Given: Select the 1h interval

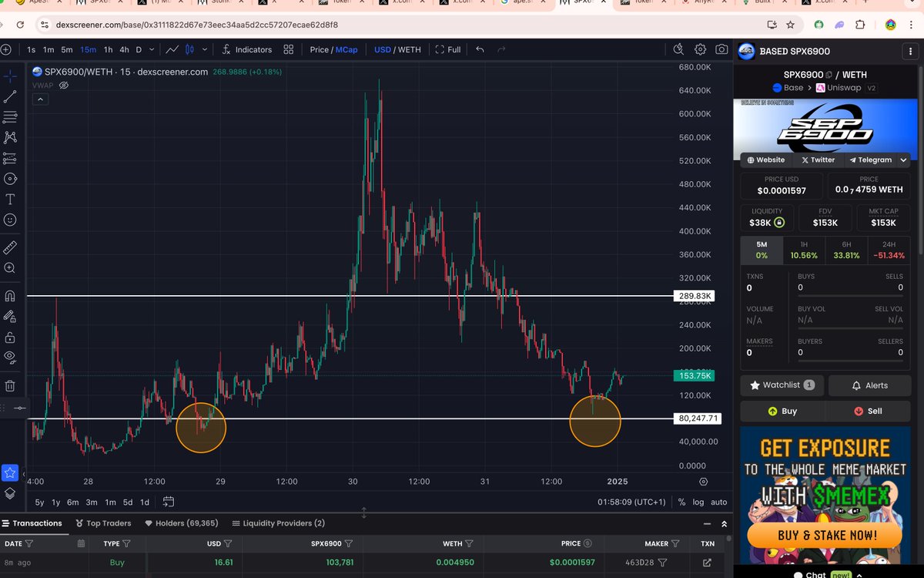Looking at the screenshot, I should coord(108,49).
